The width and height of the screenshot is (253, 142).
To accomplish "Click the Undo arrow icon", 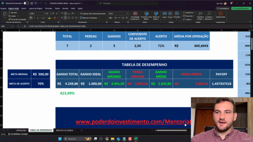I will [x=36, y=3].
